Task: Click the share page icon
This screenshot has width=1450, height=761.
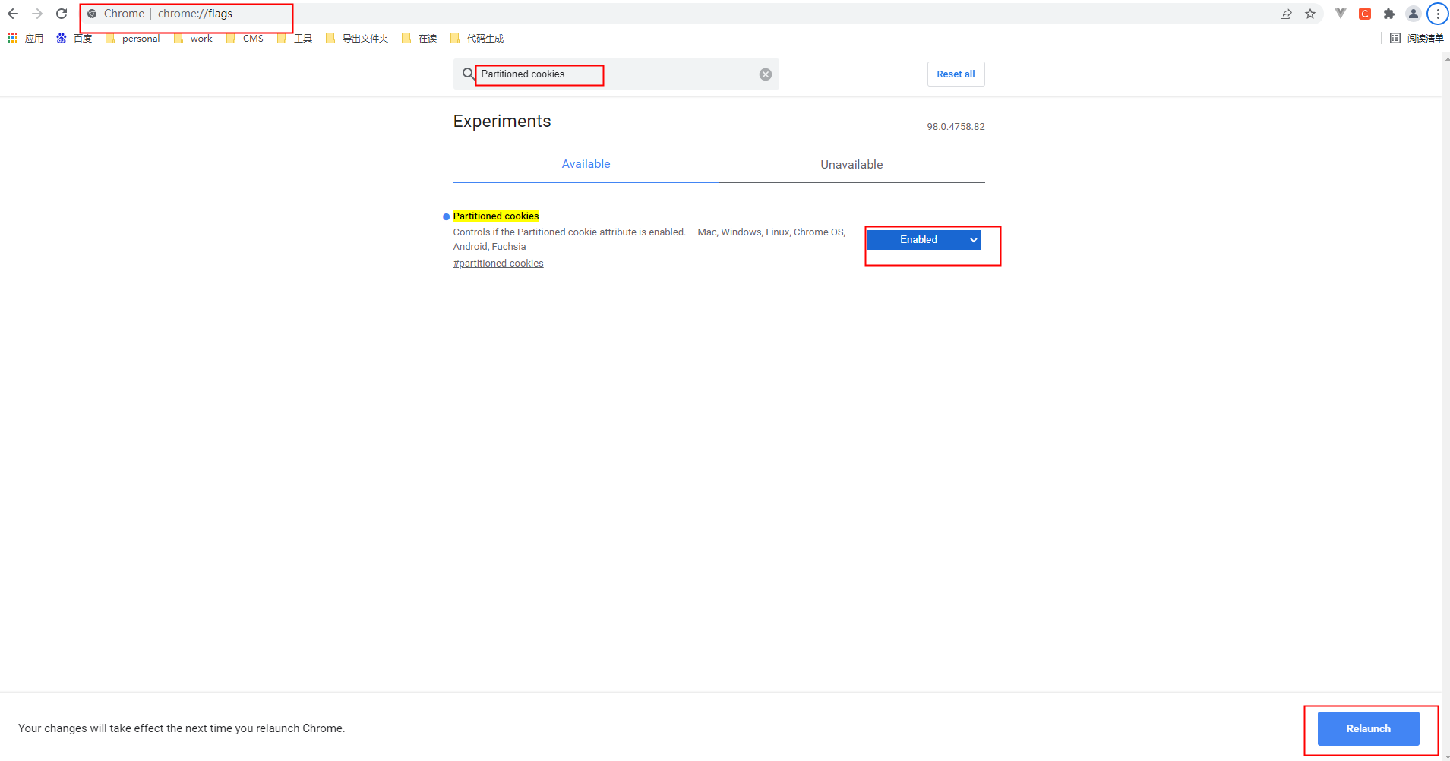Action: click(1286, 14)
